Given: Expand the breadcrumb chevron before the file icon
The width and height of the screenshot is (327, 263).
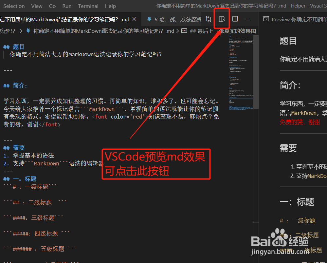Looking at the screenshot, I should [21, 31].
